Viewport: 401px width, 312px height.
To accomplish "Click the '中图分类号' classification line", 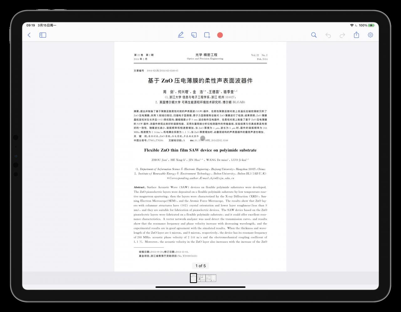I will 181,140.
